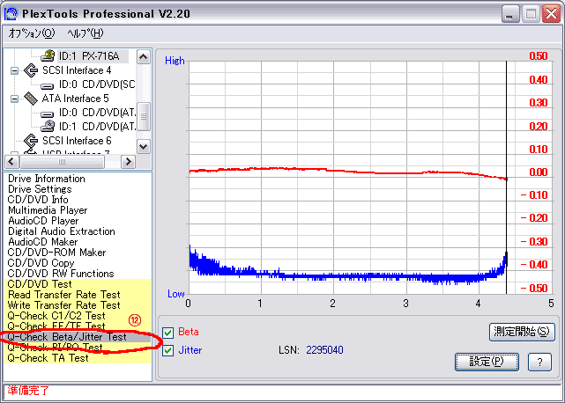Open CD/DVD RW Functions
This screenshot has width=565, height=403.
pyautogui.click(x=61, y=274)
